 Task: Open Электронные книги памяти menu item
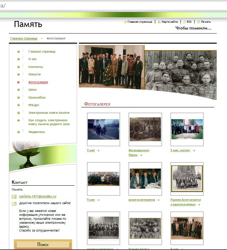click(49, 113)
